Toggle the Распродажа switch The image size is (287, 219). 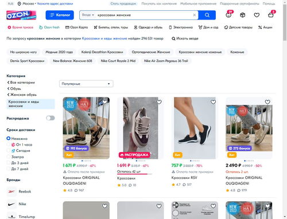click(51, 118)
